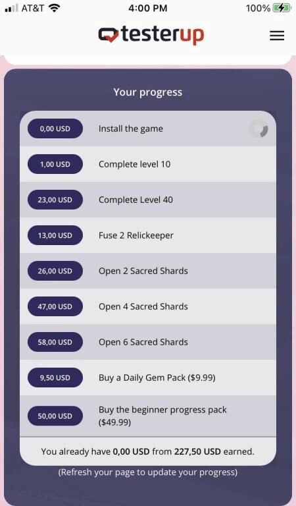Tap the loading spinner on Install row

pyautogui.click(x=259, y=128)
